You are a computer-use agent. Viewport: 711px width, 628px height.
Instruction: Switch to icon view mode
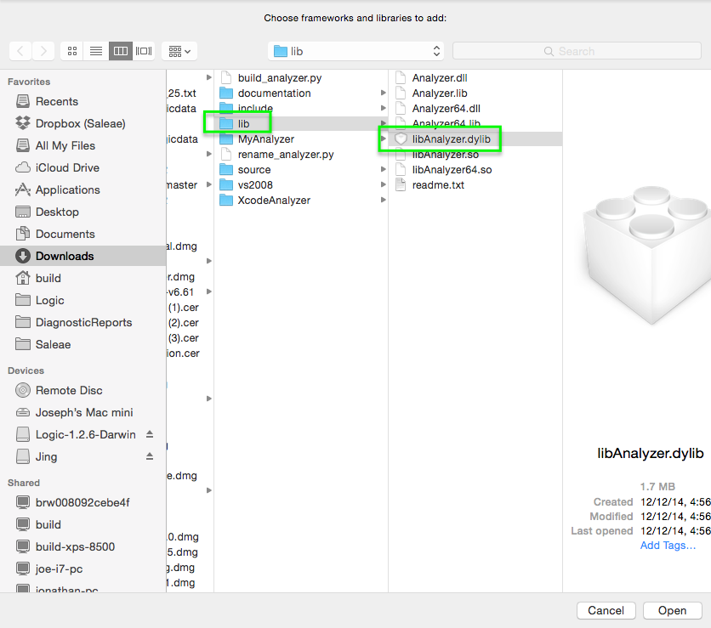(72, 51)
